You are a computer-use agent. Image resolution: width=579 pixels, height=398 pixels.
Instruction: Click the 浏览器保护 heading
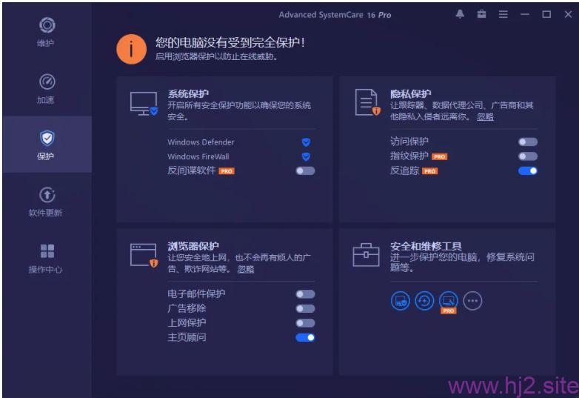coord(193,246)
